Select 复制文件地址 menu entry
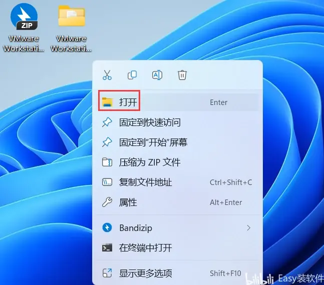The width and height of the screenshot is (324, 285). click(178, 182)
